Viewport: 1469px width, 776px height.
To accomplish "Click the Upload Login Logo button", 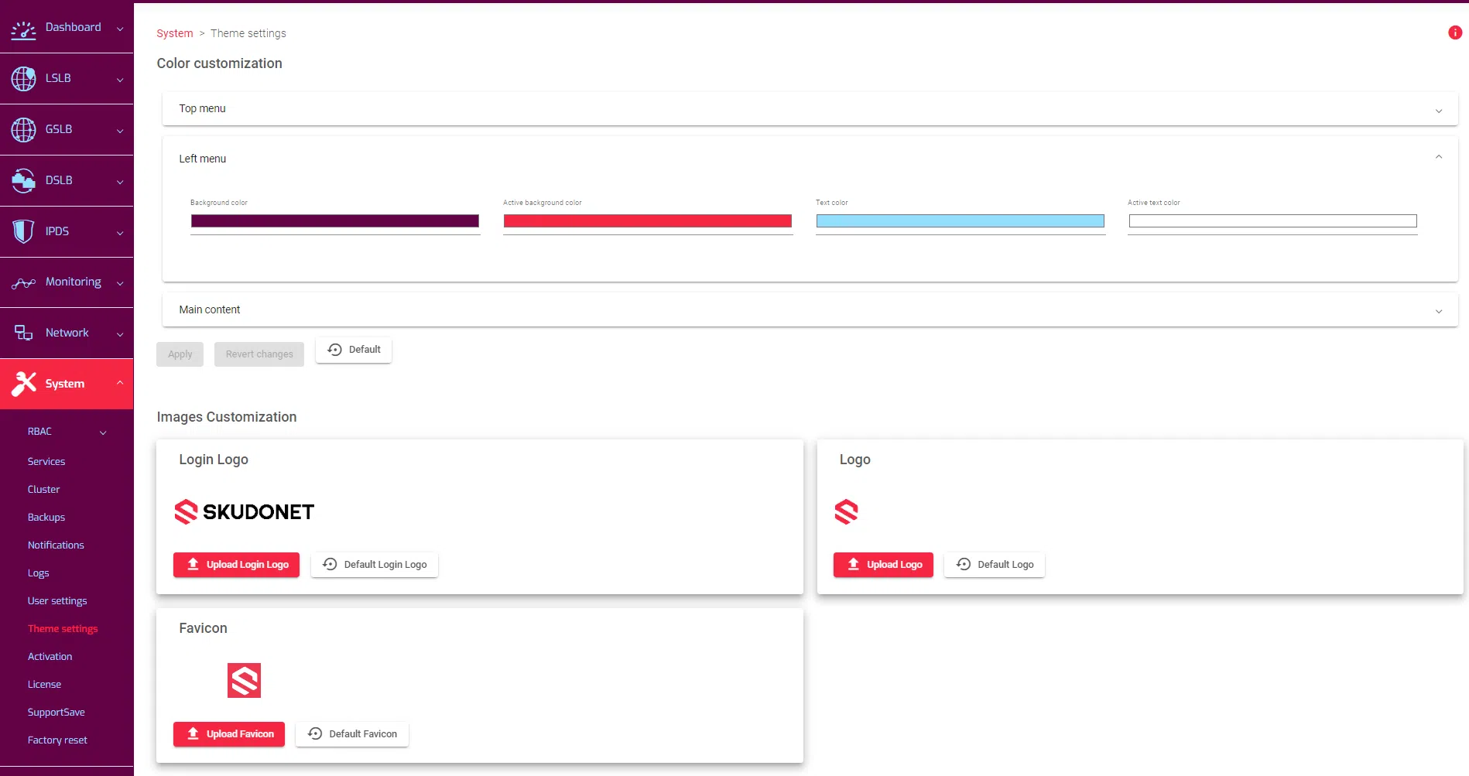I will [236, 565].
